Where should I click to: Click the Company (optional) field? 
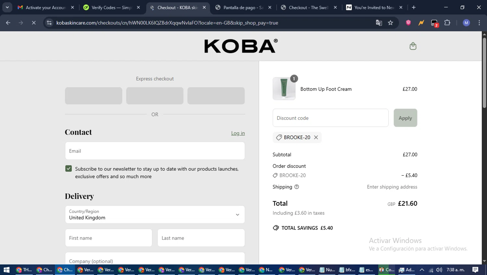pos(155,258)
